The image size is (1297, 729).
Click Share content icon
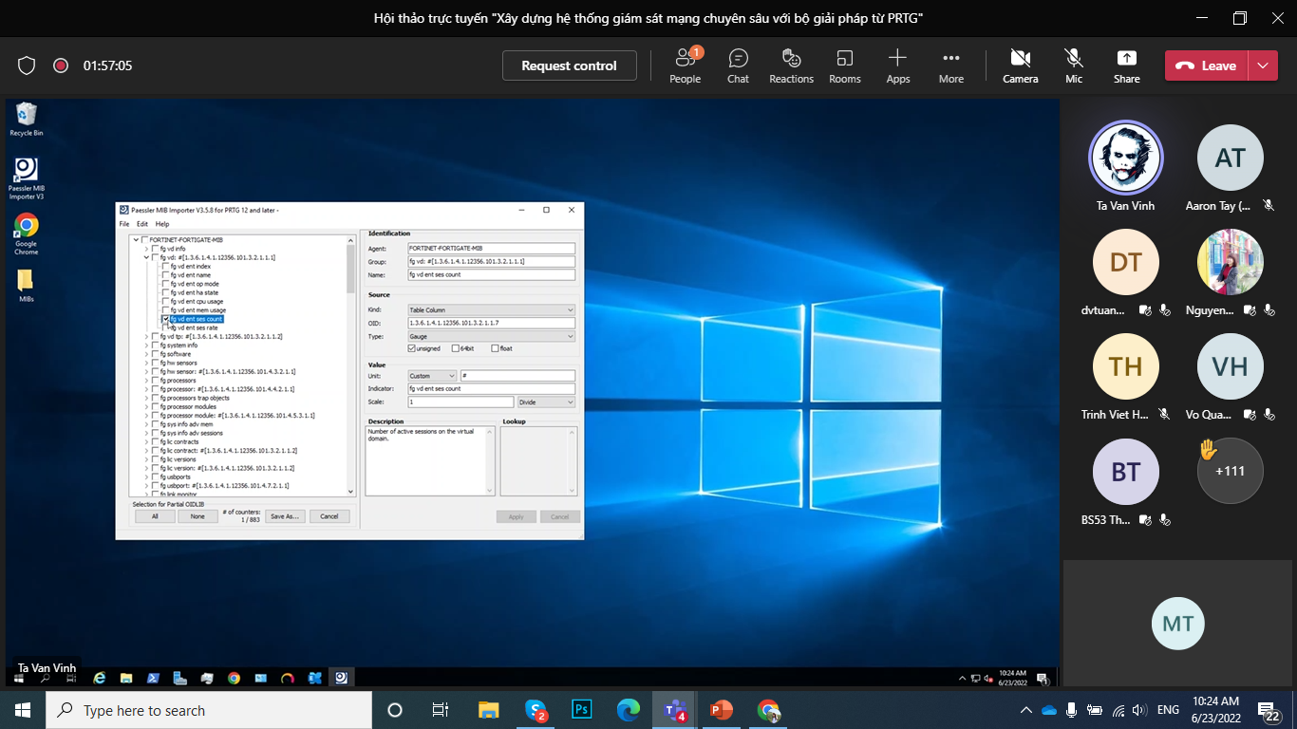[1127, 65]
